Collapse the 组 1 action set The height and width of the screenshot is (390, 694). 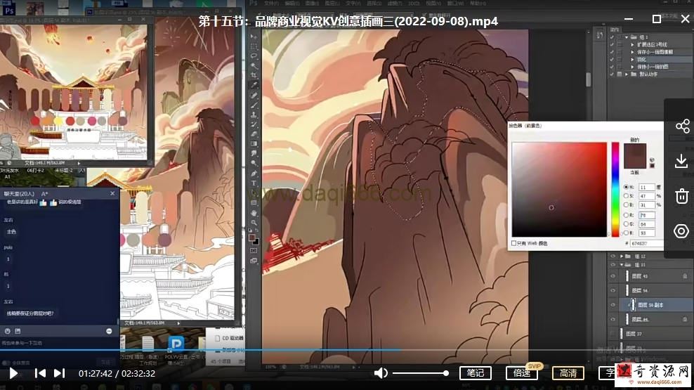[x=627, y=37]
